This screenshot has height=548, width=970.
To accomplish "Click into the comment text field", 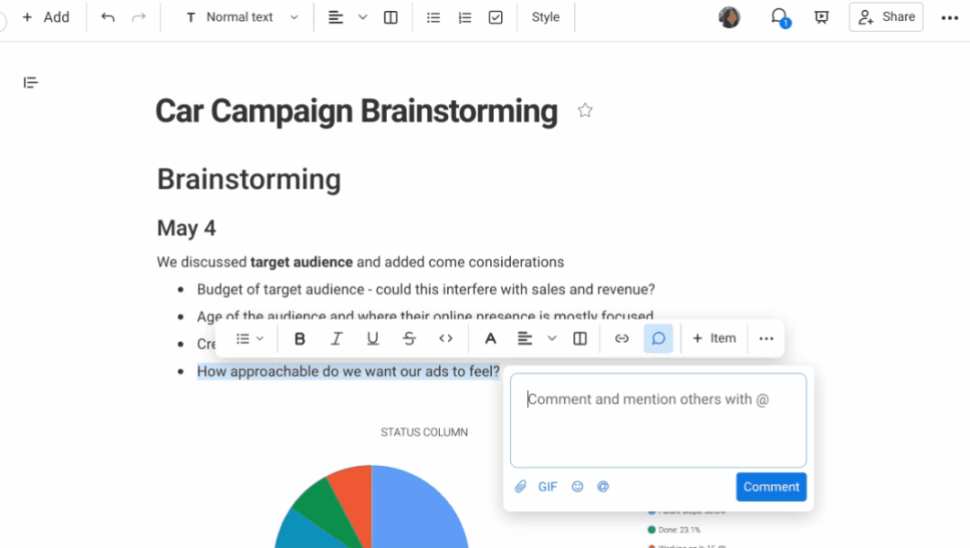I will point(658,420).
